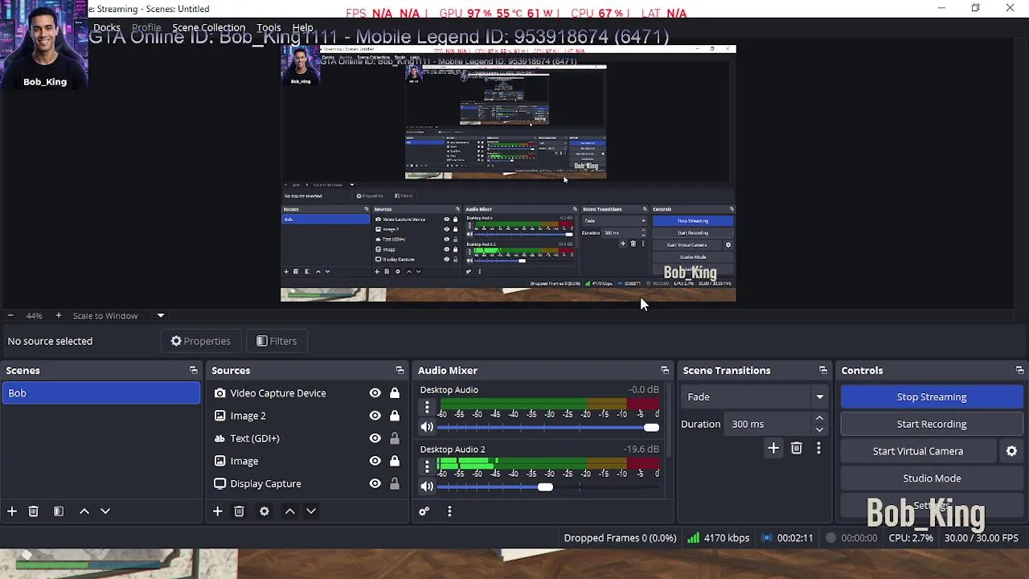Open Virtual Camera settings gear
Viewport: 1029px width, 579px height.
1012,451
